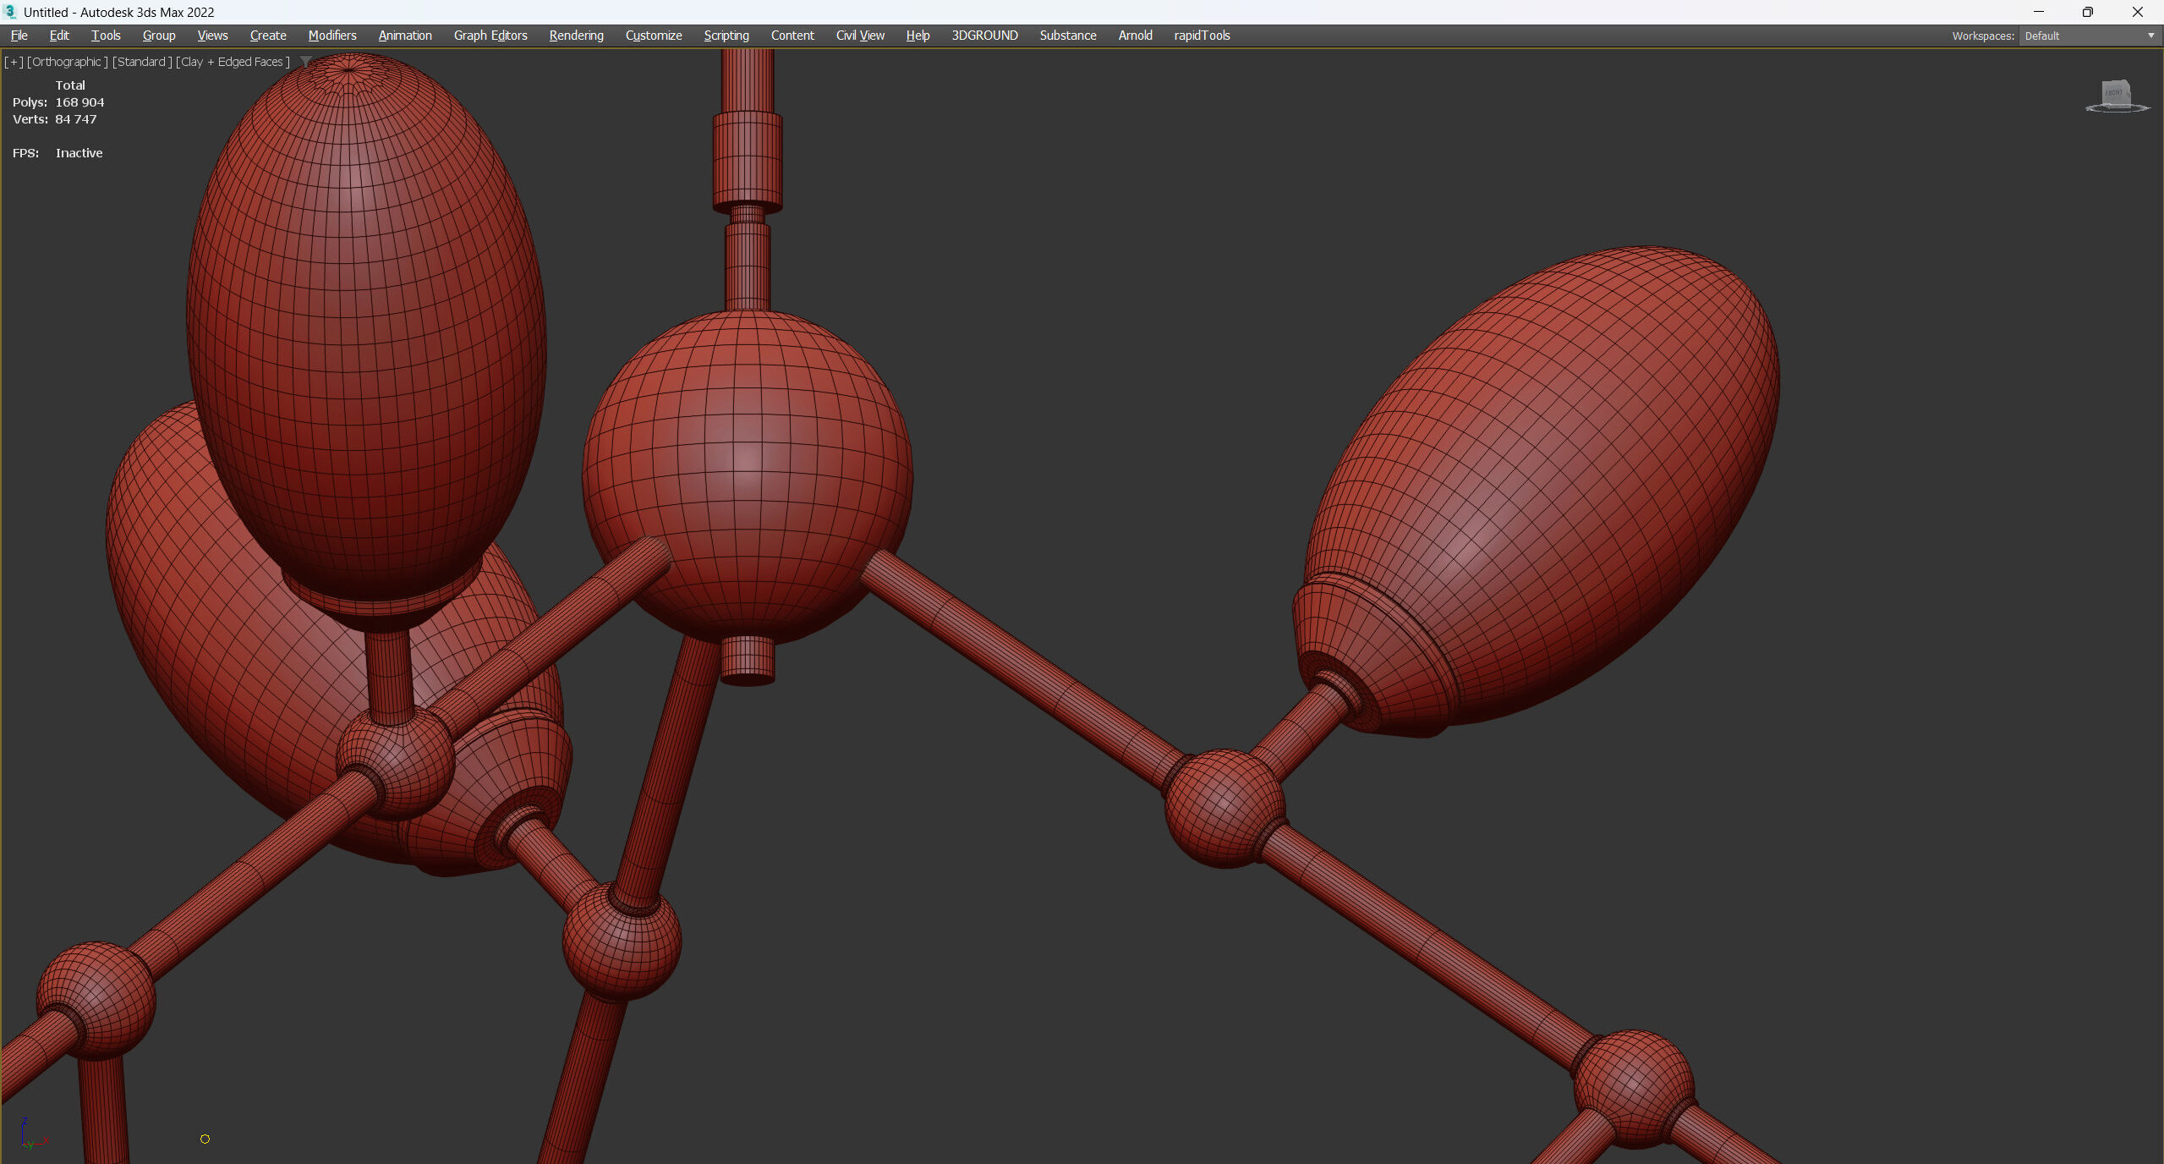Viewport: 2164px width, 1164px height.
Task: Open the Edit menu
Action: [59, 36]
